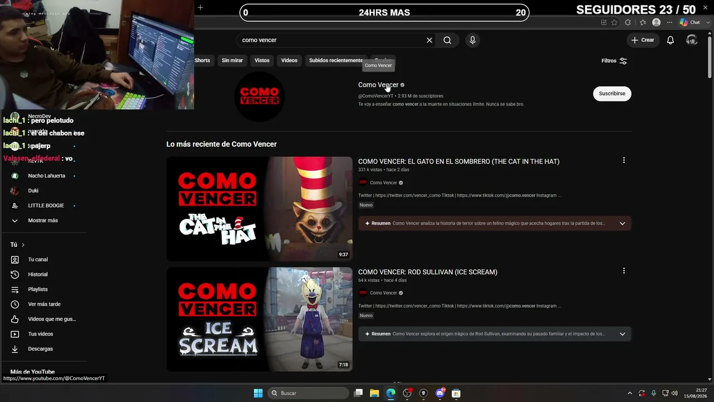Open the Edge favorites list icon
The width and height of the screenshot is (714, 402).
(x=642, y=22)
